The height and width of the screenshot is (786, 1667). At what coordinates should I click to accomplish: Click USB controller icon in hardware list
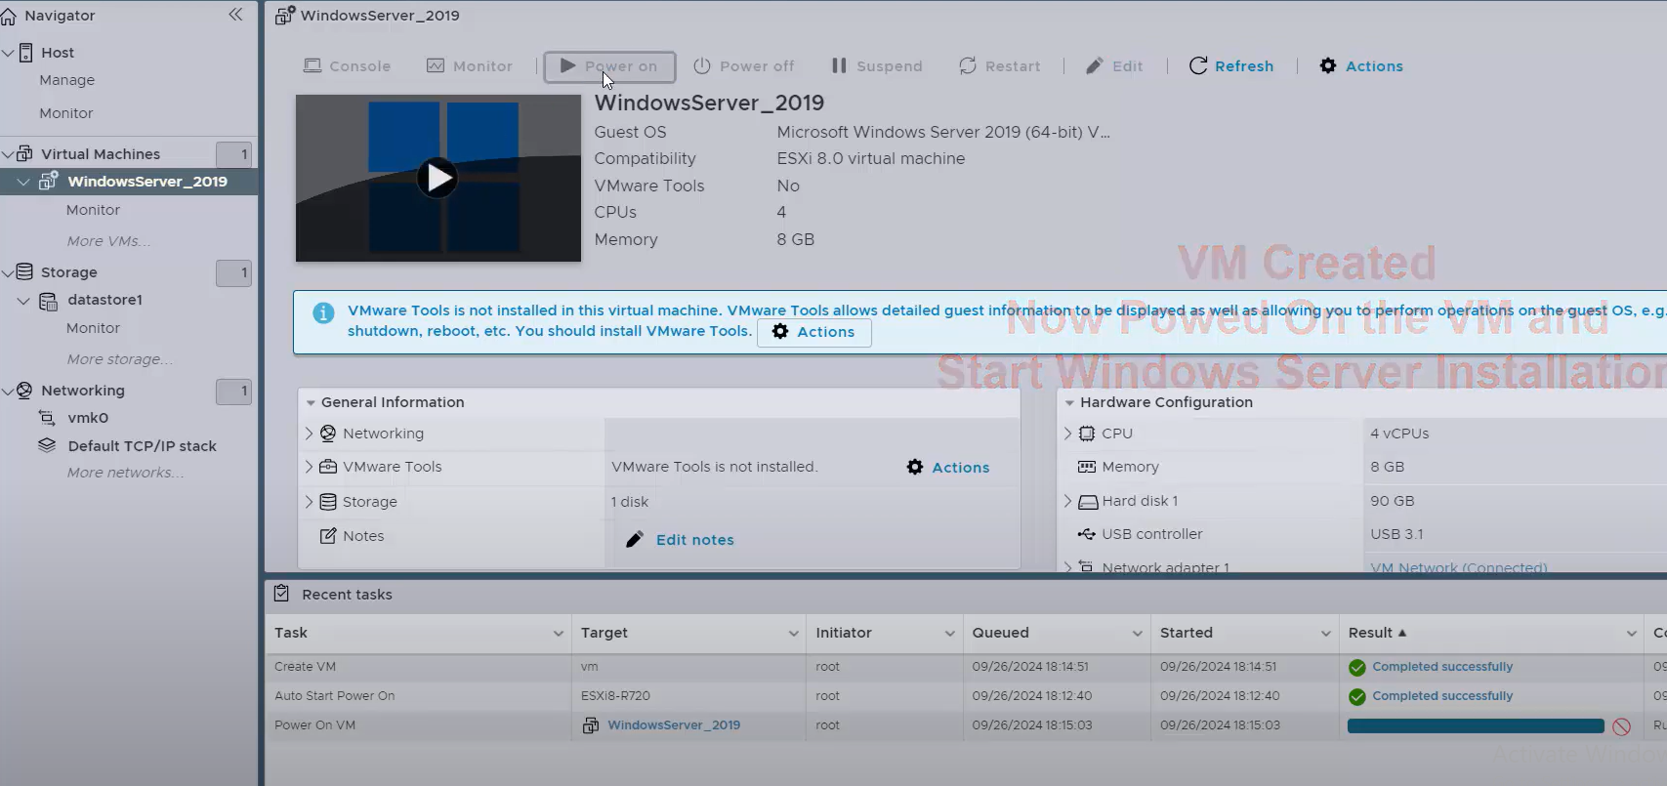point(1087,534)
